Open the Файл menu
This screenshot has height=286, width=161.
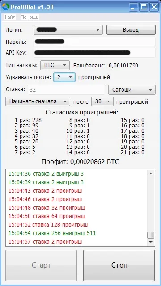[10, 17]
